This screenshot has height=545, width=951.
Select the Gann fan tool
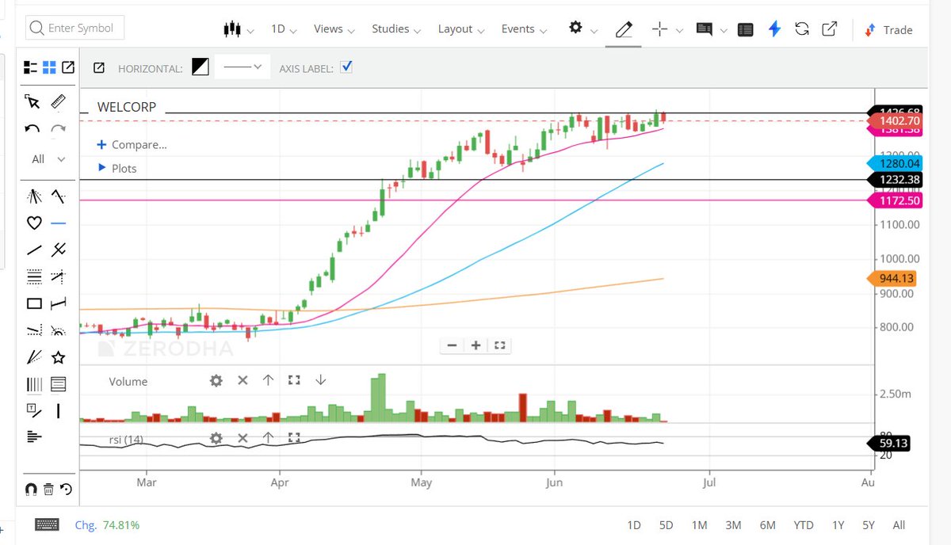(x=34, y=357)
